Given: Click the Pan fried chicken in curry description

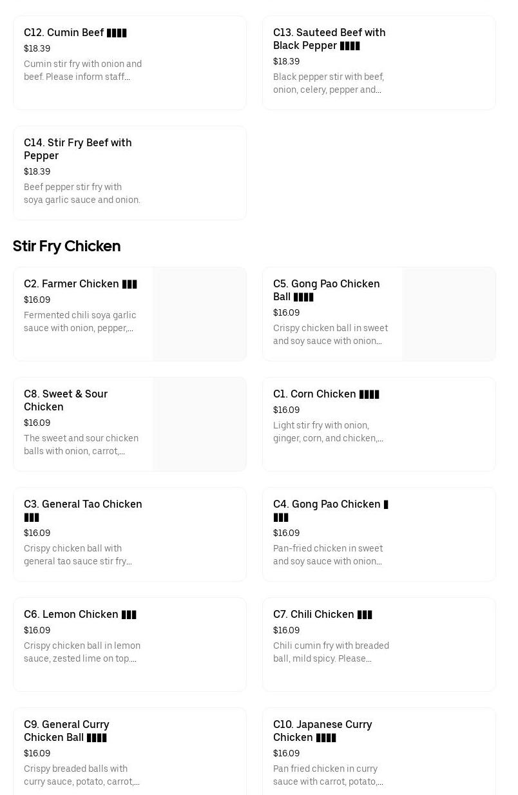Looking at the screenshot, I should pyautogui.click(x=328, y=775).
